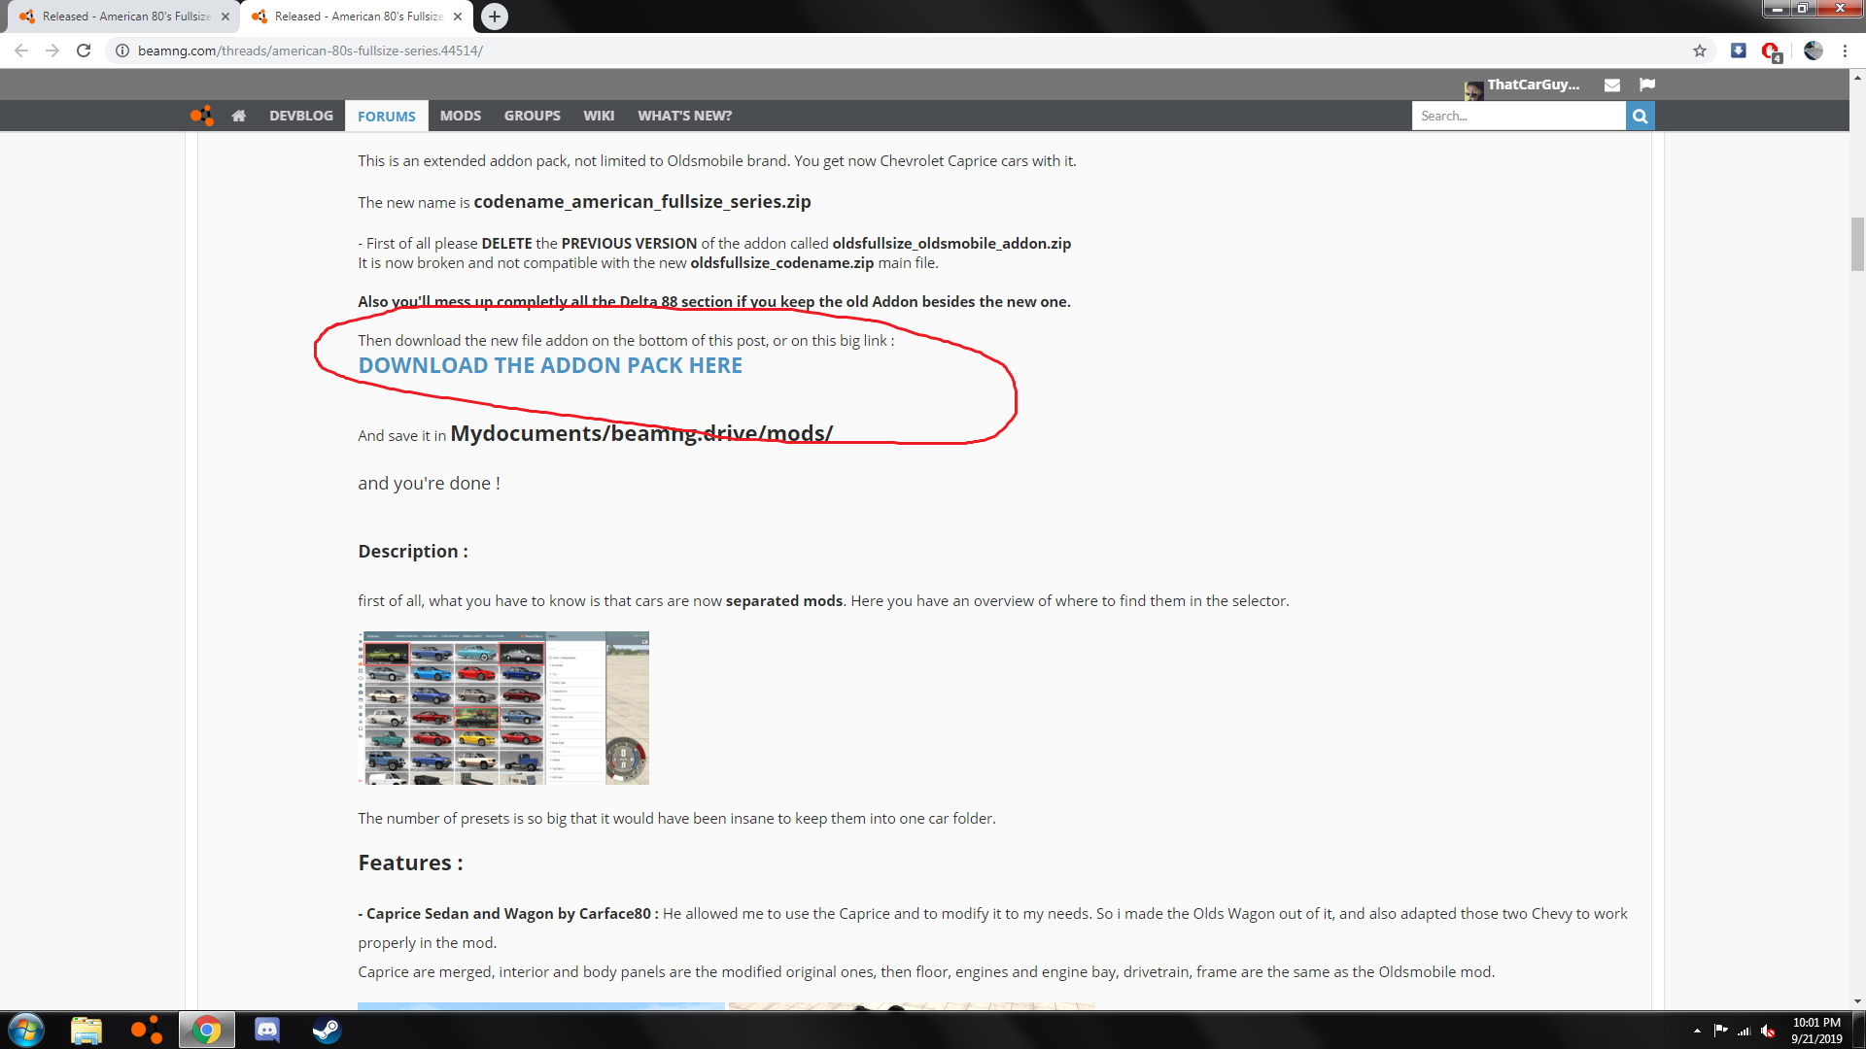This screenshot has width=1866, height=1049.
Task: Click the user avatar thumbnail in header
Action: (x=1473, y=90)
